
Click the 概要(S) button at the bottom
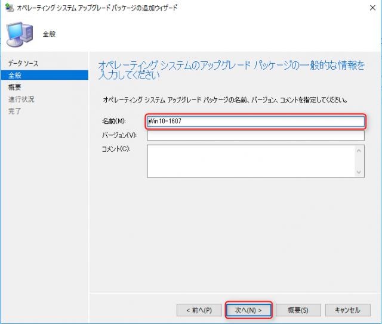(x=298, y=310)
